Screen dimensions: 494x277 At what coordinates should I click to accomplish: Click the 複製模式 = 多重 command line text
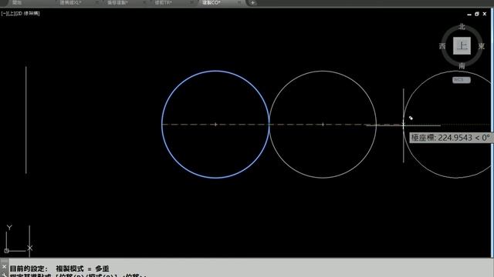click(x=83, y=269)
